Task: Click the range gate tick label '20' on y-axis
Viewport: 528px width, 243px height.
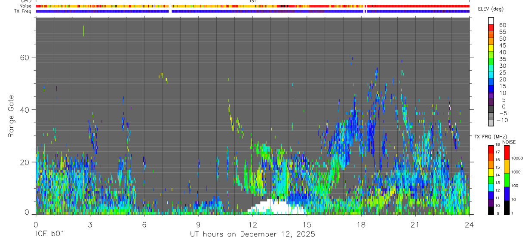Action: click(x=26, y=162)
